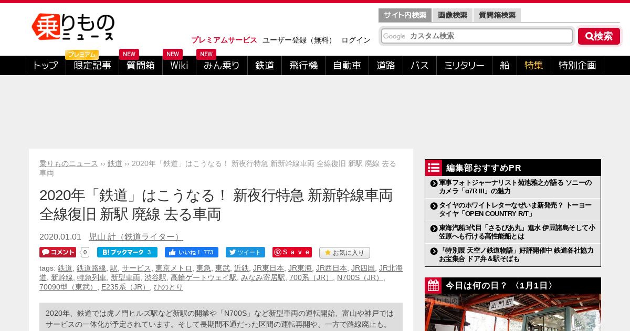Viewport: 630px width, 331px height.
Task: Open the 鉄道 nav category
Action: (265, 66)
